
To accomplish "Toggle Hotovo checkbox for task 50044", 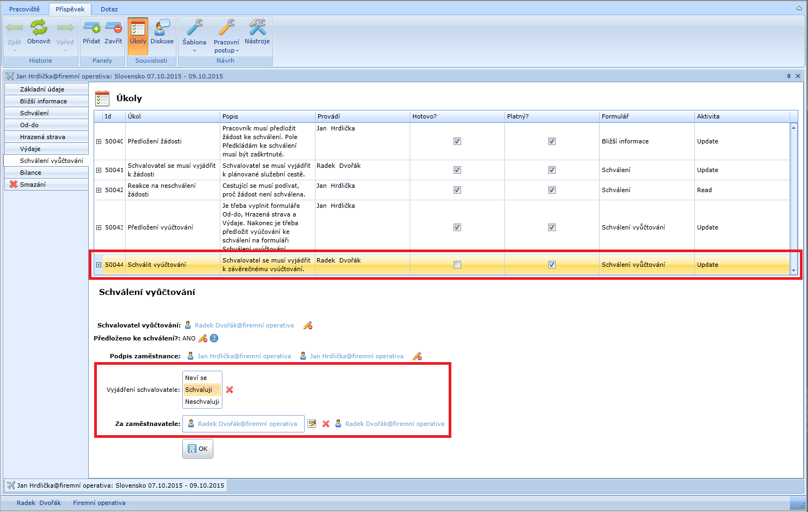I will [457, 265].
